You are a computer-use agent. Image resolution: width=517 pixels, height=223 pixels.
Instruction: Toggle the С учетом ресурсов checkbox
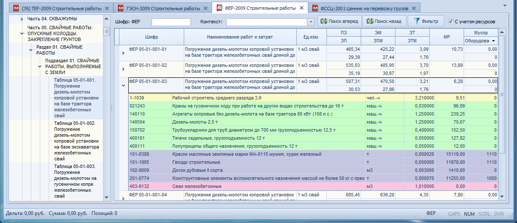(451, 22)
